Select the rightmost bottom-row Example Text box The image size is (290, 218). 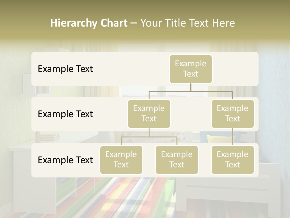233,160
